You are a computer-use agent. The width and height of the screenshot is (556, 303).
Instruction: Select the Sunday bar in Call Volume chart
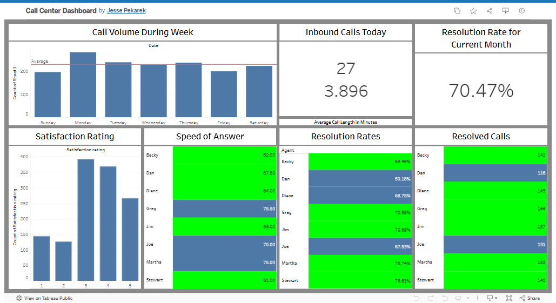tap(48, 95)
